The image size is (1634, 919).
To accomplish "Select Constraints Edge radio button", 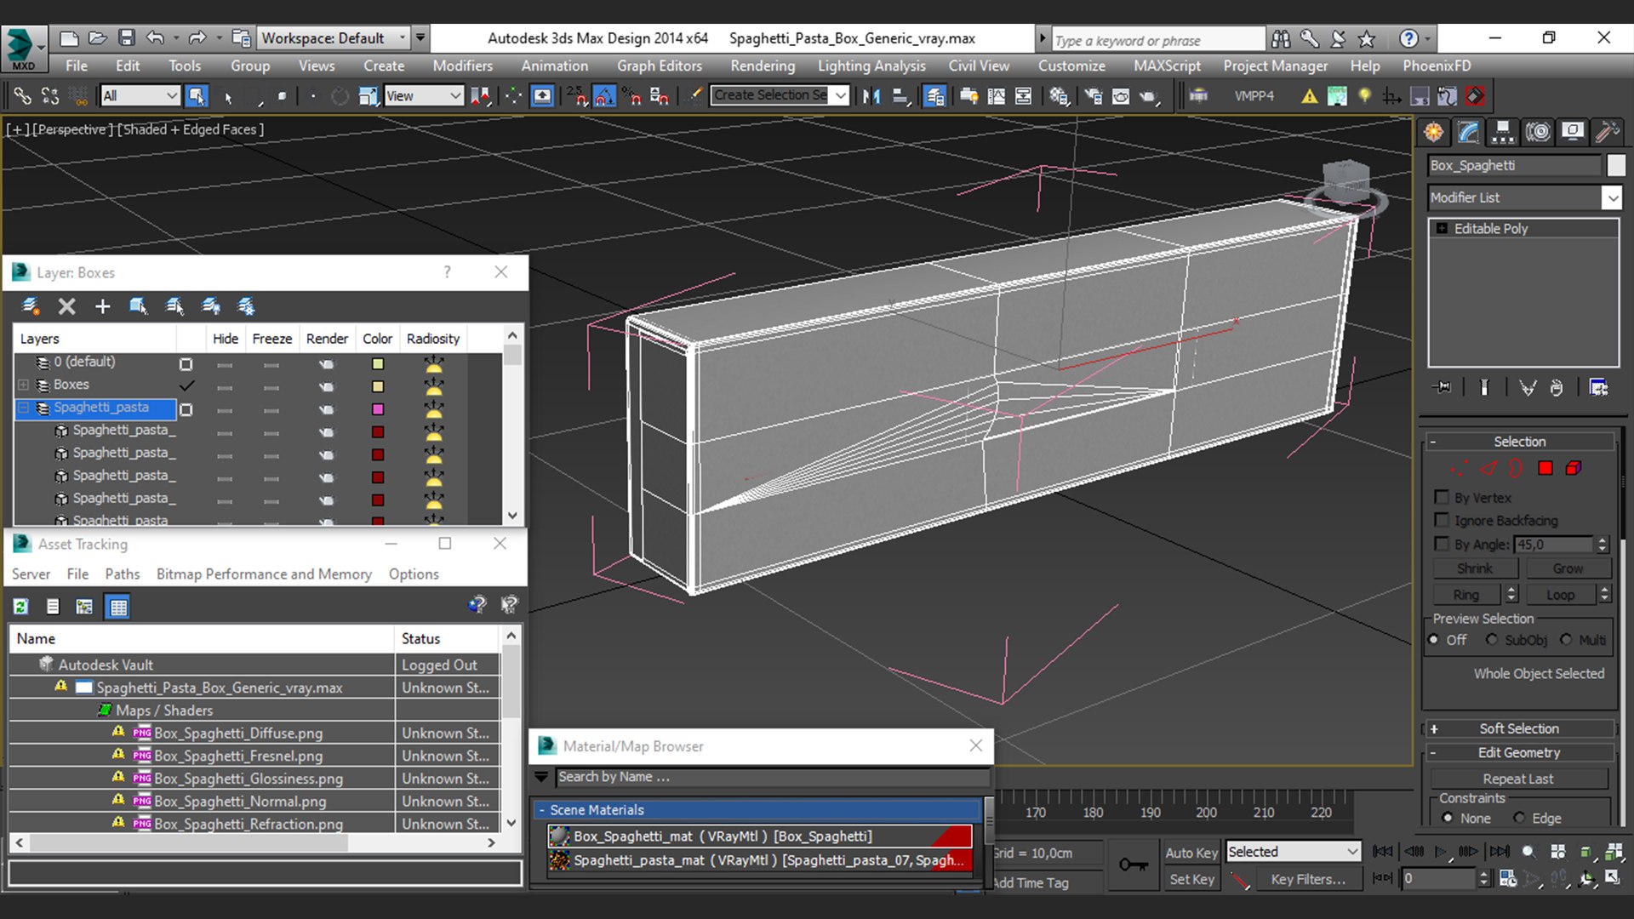I will 1519,818.
